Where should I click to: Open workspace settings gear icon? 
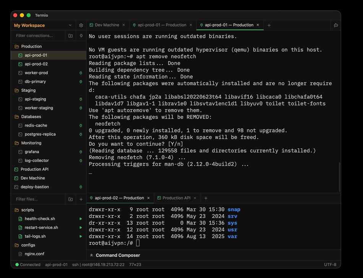point(81,25)
